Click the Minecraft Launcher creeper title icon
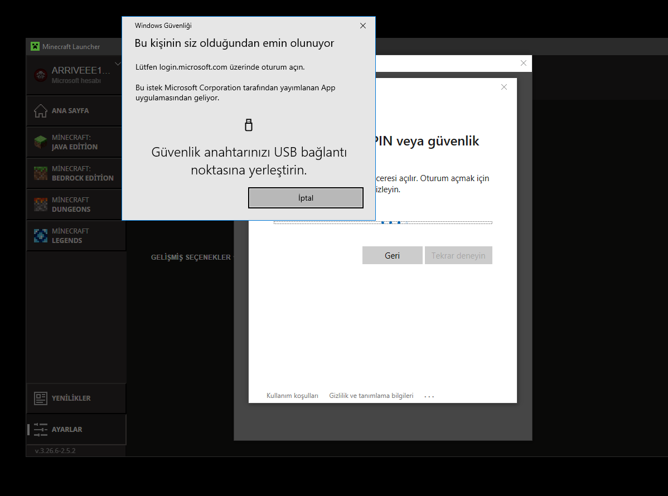 (x=35, y=46)
